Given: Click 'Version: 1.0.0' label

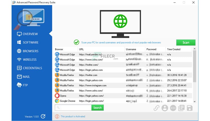Looking at the screenshot, I should pos(32,116).
